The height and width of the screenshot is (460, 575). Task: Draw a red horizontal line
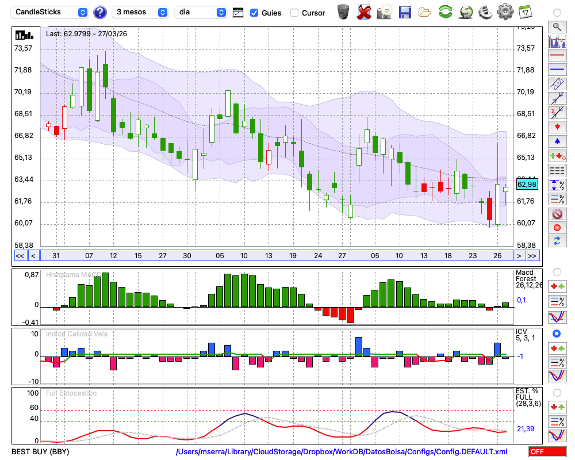pos(557,56)
